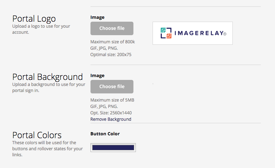Click the 'Opt. Size: 2560x1440' hint
Screen dimensions: 275x168
111,113
